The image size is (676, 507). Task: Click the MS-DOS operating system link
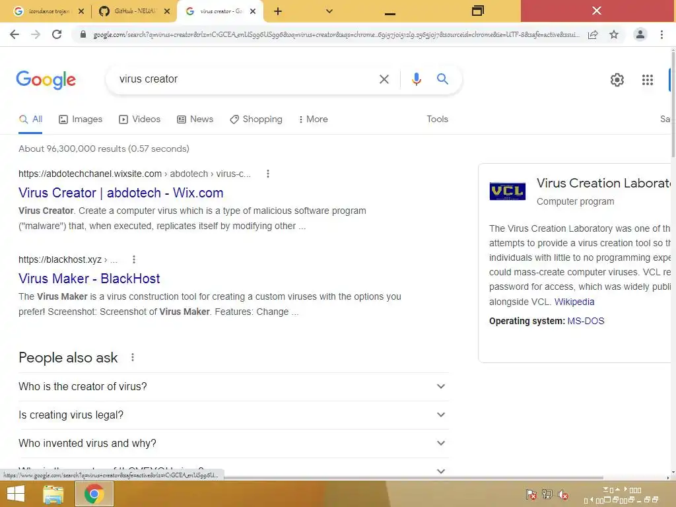tap(586, 321)
